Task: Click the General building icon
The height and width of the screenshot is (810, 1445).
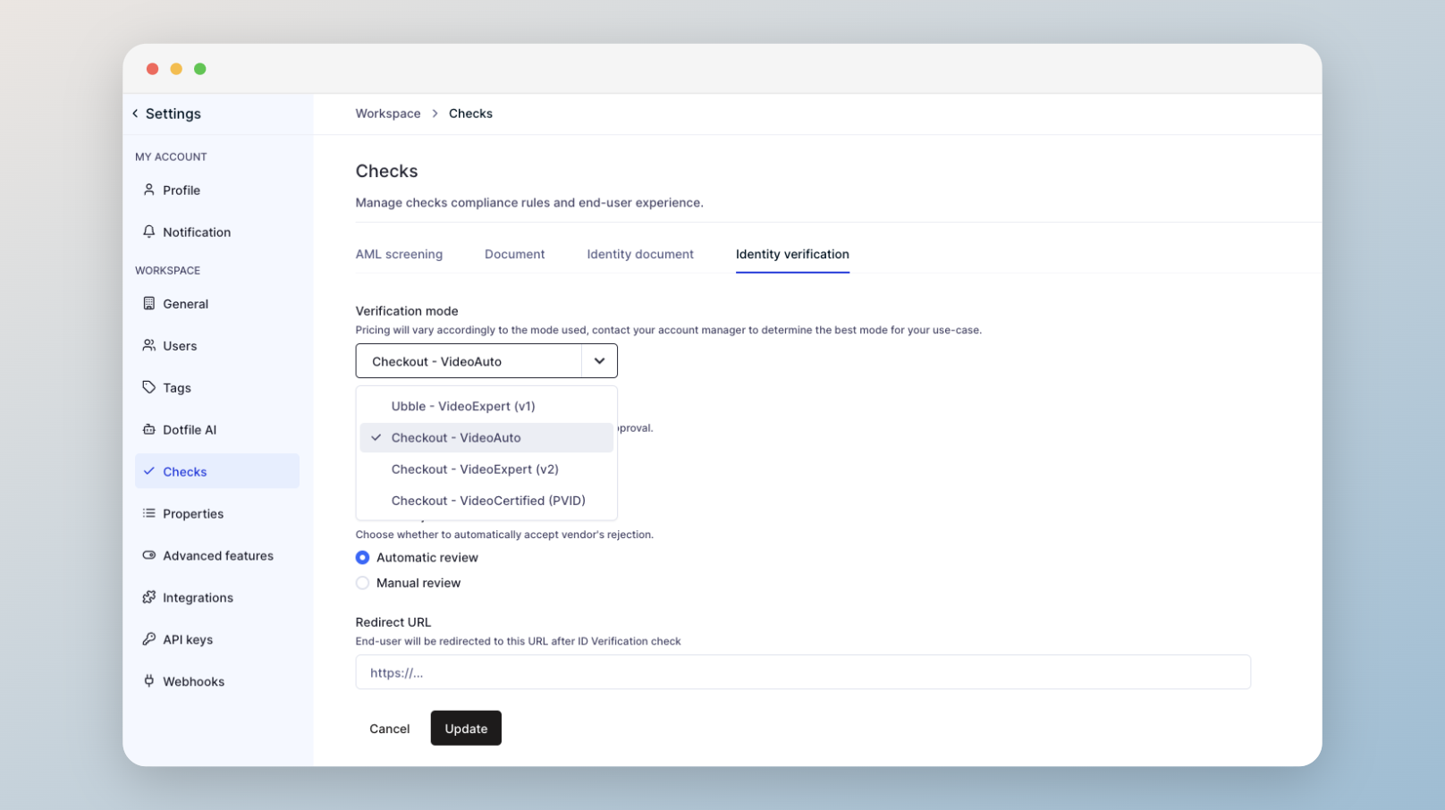Action: pos(149,303)
